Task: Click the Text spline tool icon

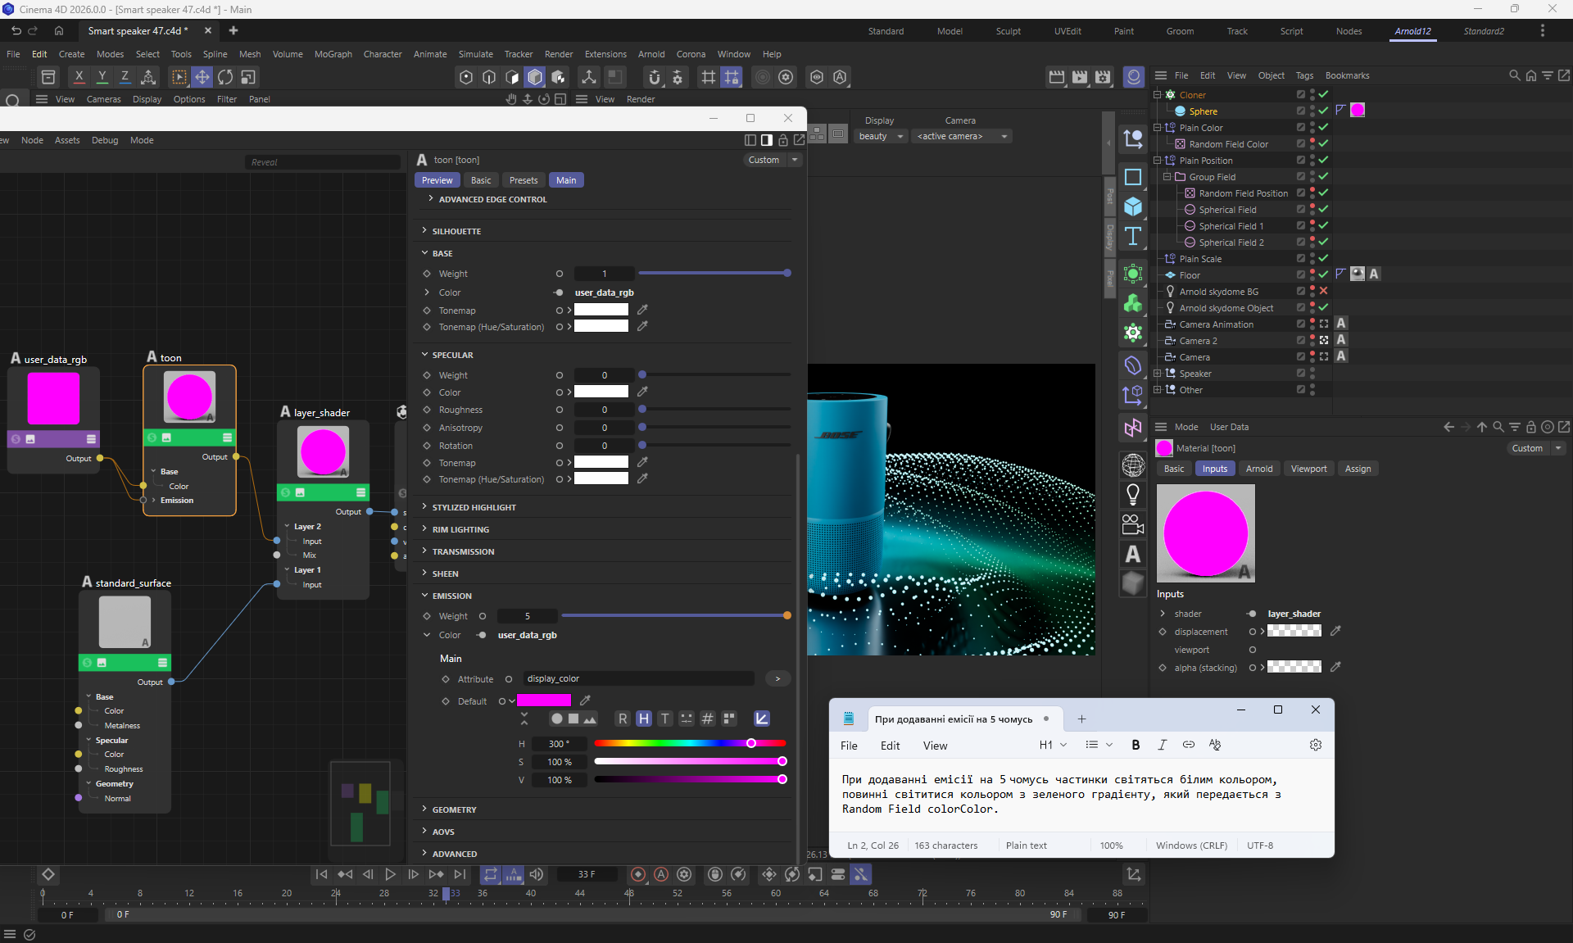Action: (x=1133, y=236)
